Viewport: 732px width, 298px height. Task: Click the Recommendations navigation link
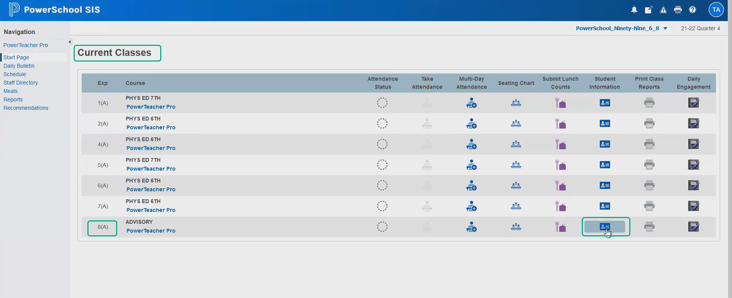pyautogui.click(x=26, y=108)
